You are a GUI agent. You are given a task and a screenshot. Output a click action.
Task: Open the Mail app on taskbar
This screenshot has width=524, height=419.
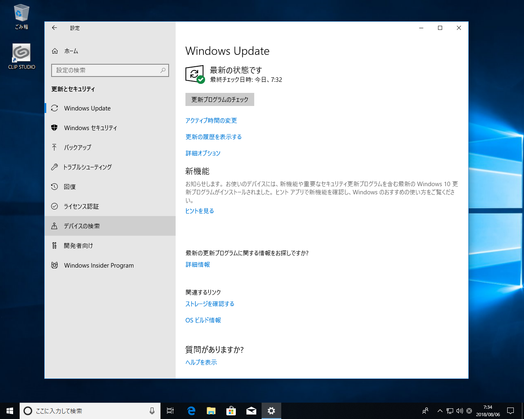point(251,411)
